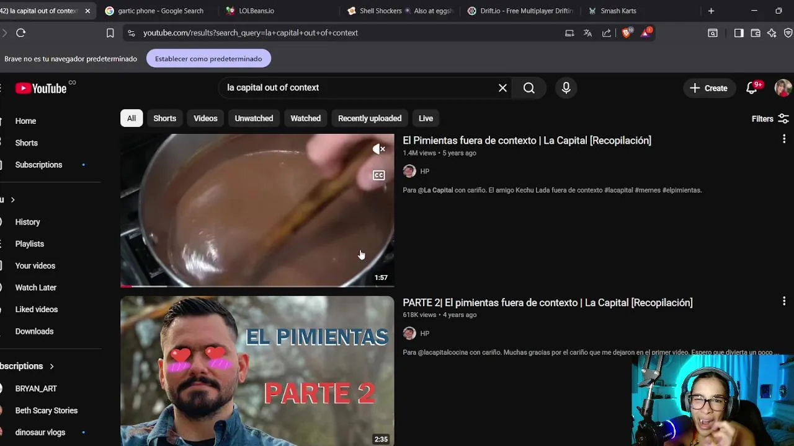Click the magnifier search button
Image resolution: width=794 pixels, height=446 pixels.
point(529,88)
